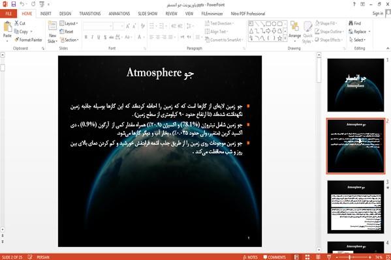Click Fit slide to window icon
The height and width of the screenshot is (260, 391).
pyautogui.click(x=388, y=257)
